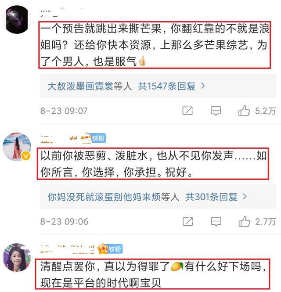Share the second comment dated 8-23 09:06

tap(188, 221)
